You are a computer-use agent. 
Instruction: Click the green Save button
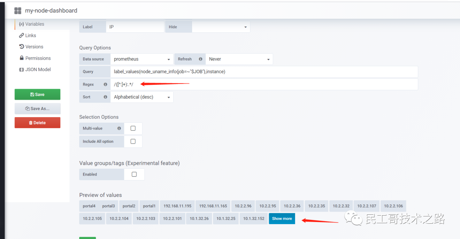tap(37, 95)
